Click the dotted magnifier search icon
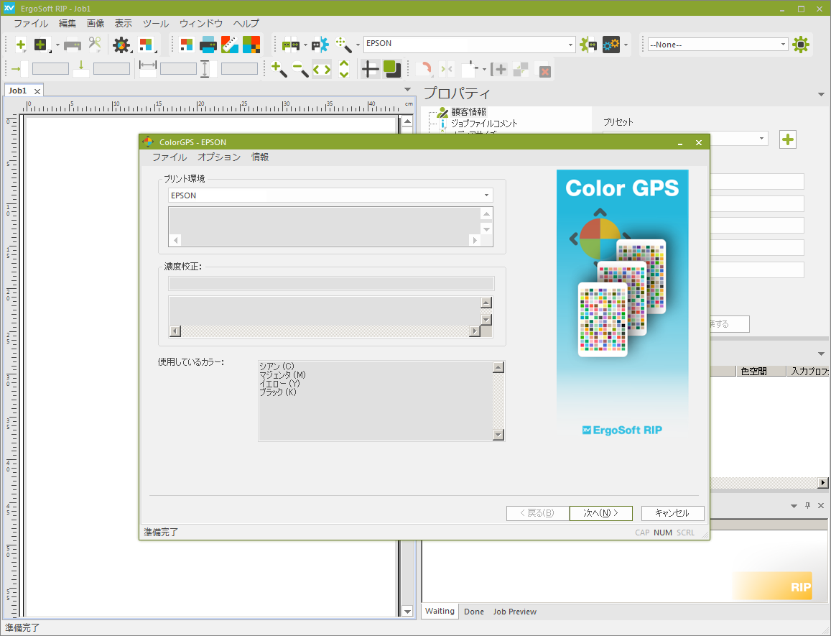The width and height of the screenshot is (831, 636). pyautogui.click(x=344, y=45)
